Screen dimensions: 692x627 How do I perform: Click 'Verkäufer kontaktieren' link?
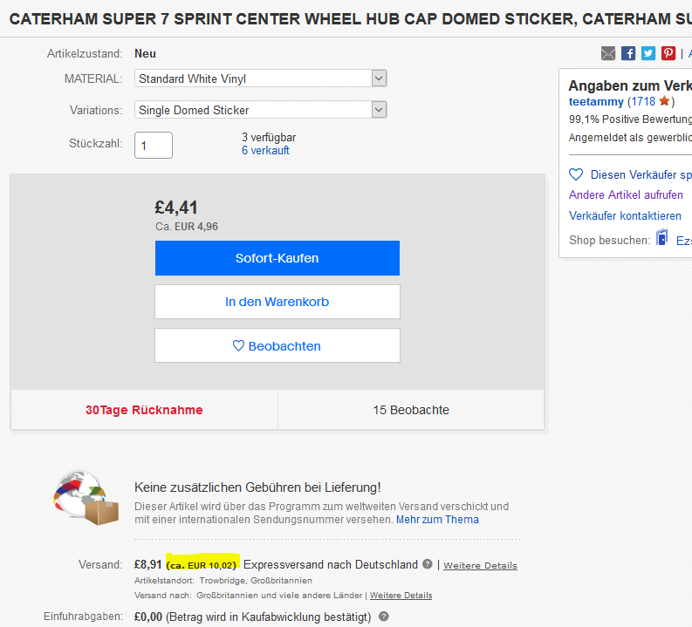tap(625, 215)
